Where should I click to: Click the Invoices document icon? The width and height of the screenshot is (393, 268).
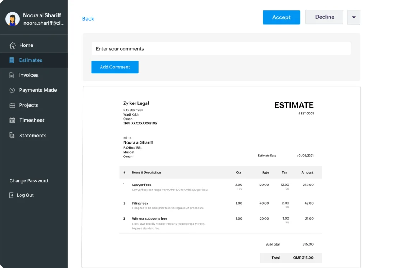12,75
